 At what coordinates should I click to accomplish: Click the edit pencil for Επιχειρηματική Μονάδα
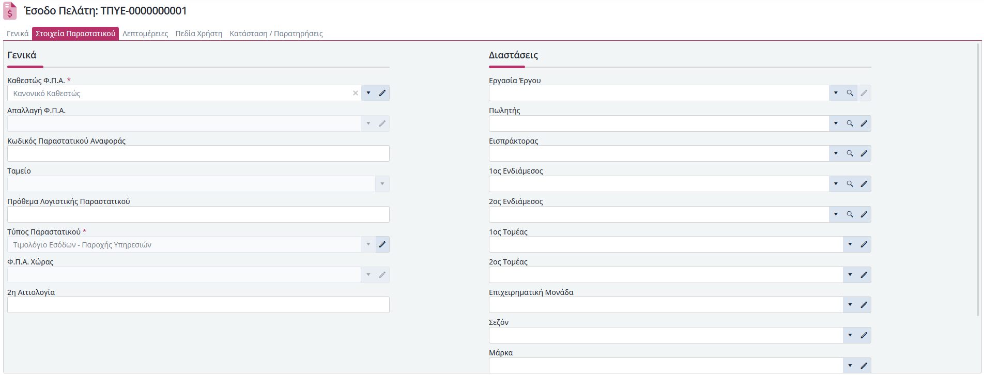coord(864,305)
